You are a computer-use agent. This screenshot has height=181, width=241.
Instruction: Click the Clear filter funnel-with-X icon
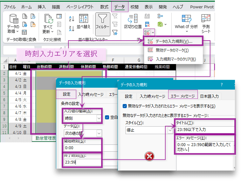(115, 16)
